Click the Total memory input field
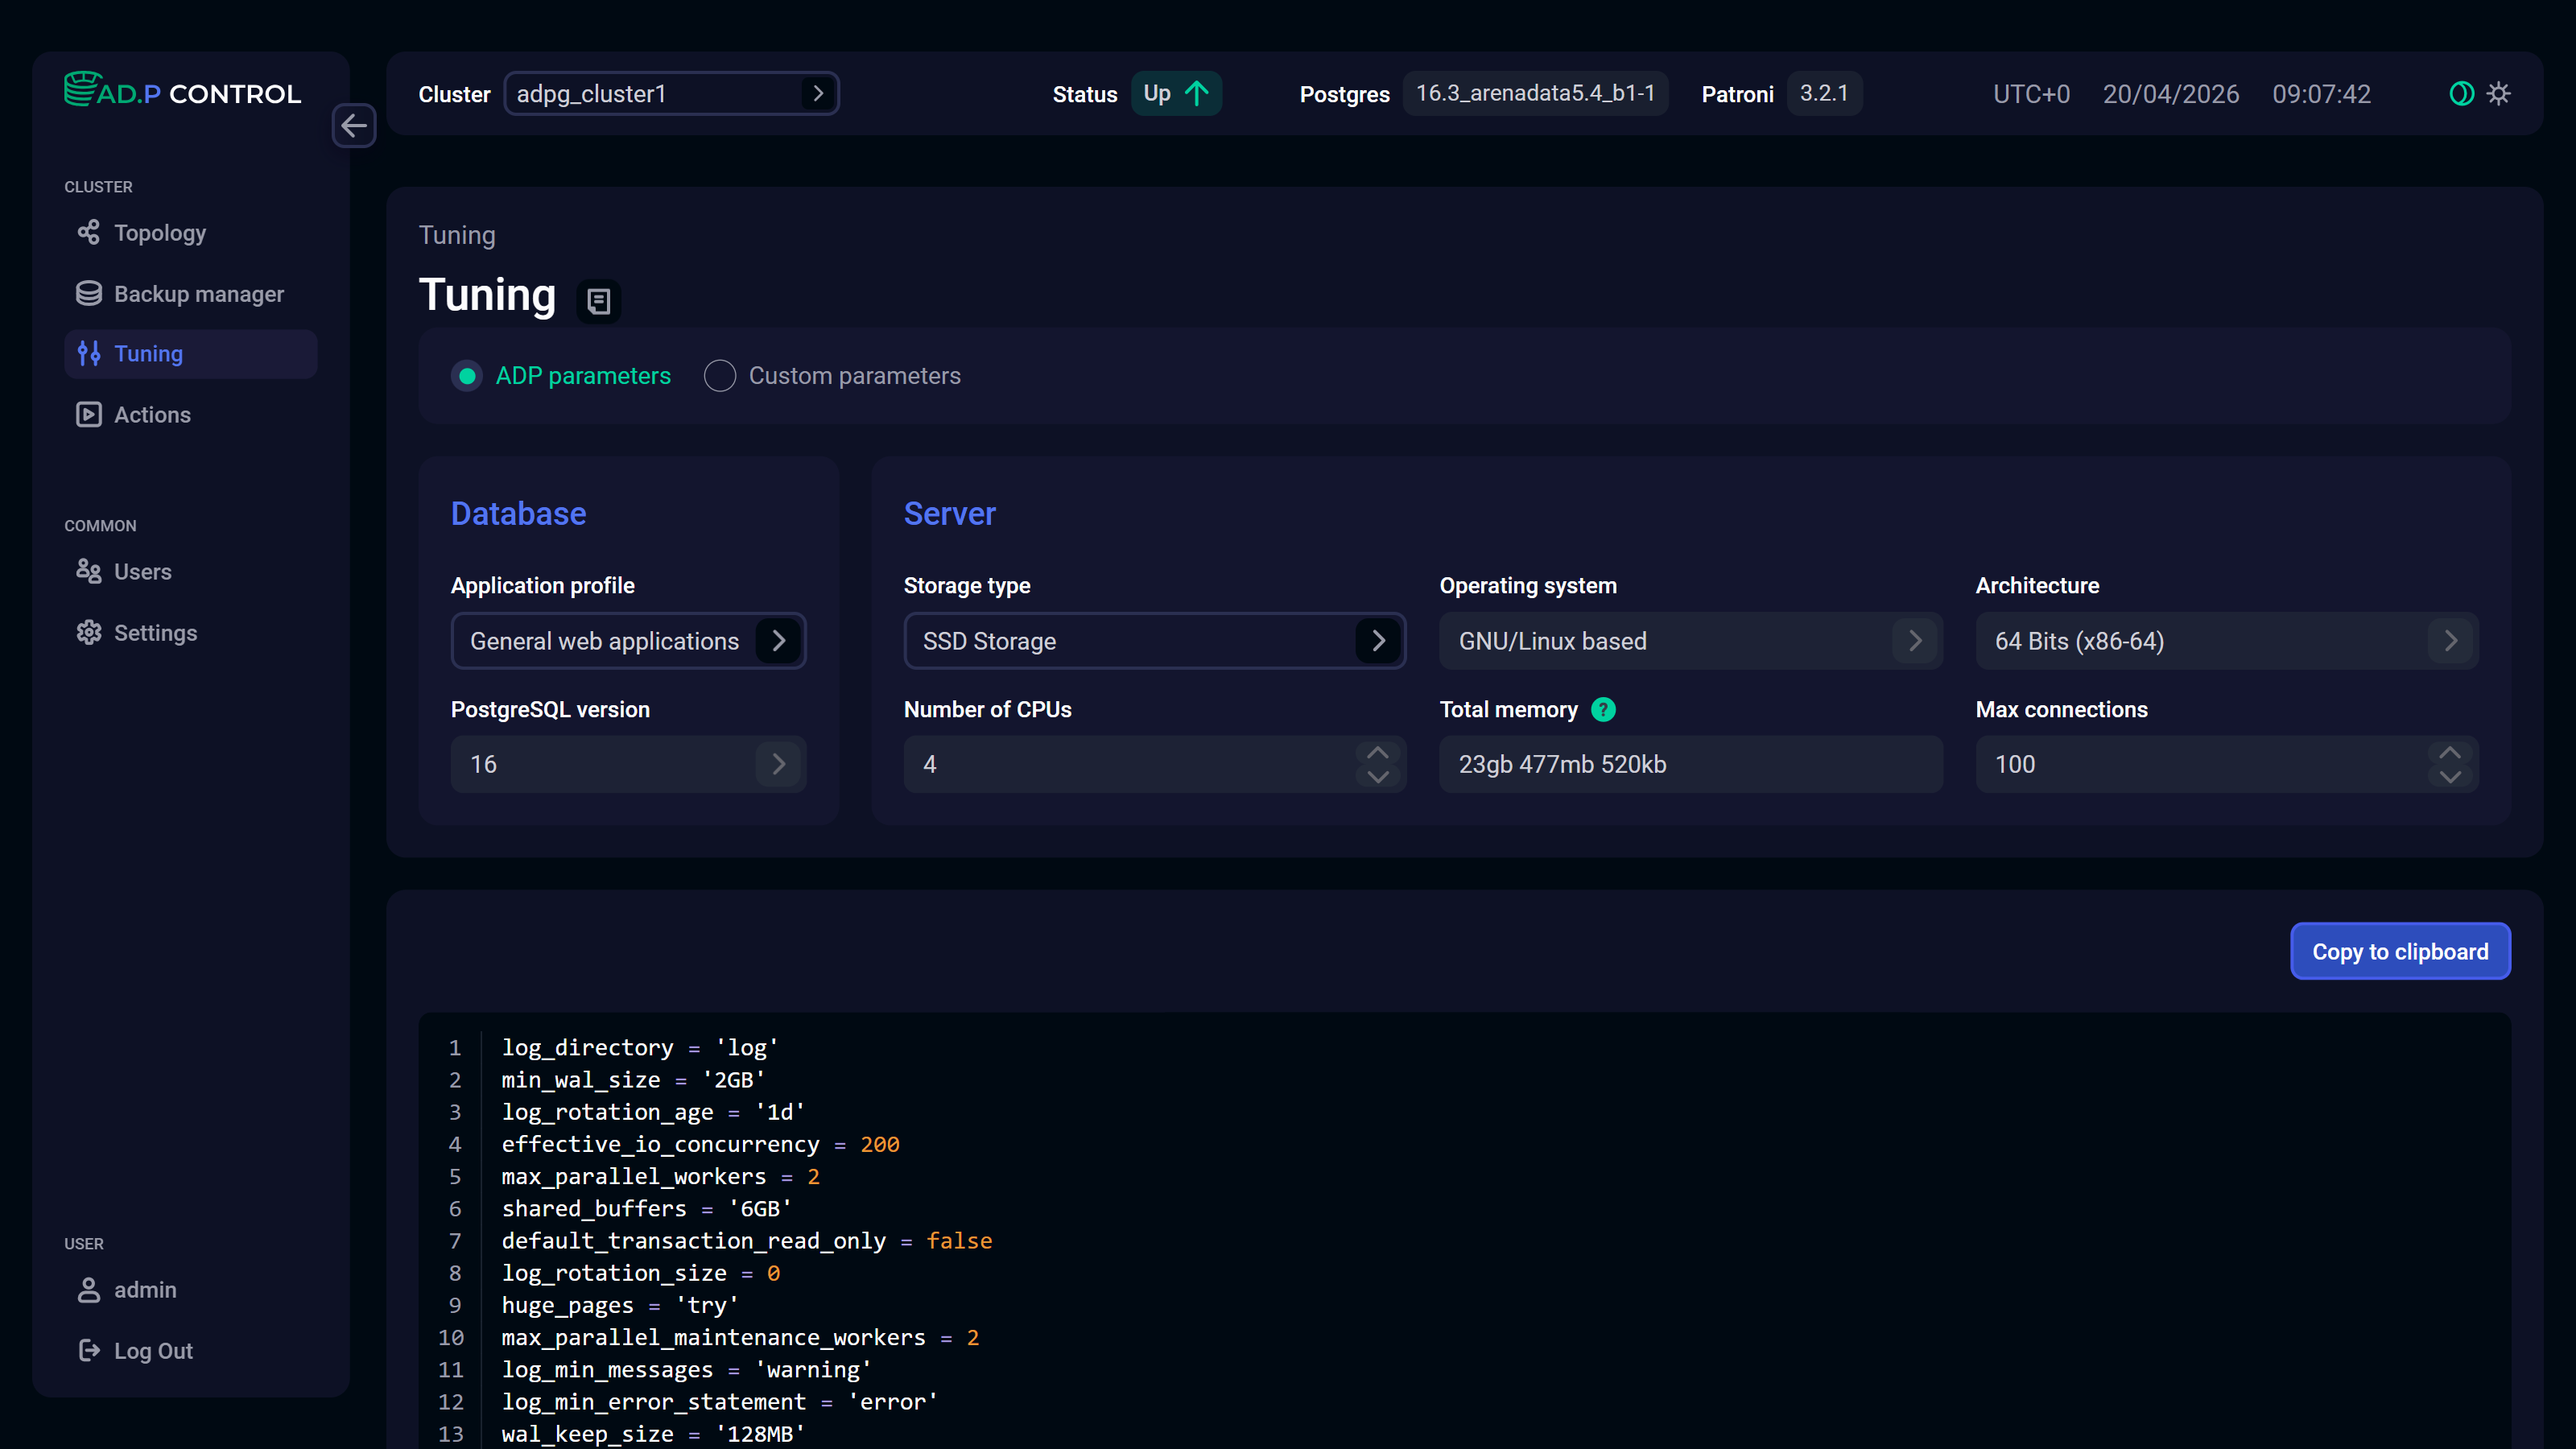The image size is (2576, 1449). click(x=1690, y=764)
